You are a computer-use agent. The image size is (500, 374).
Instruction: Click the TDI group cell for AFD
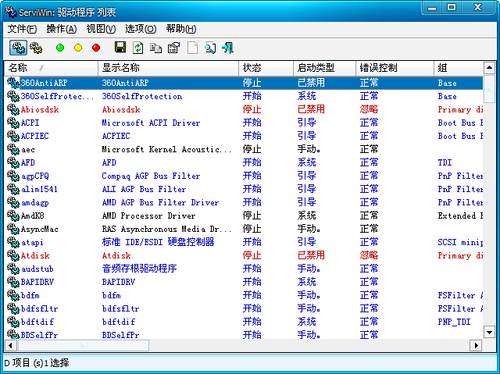tap(445, 162)
